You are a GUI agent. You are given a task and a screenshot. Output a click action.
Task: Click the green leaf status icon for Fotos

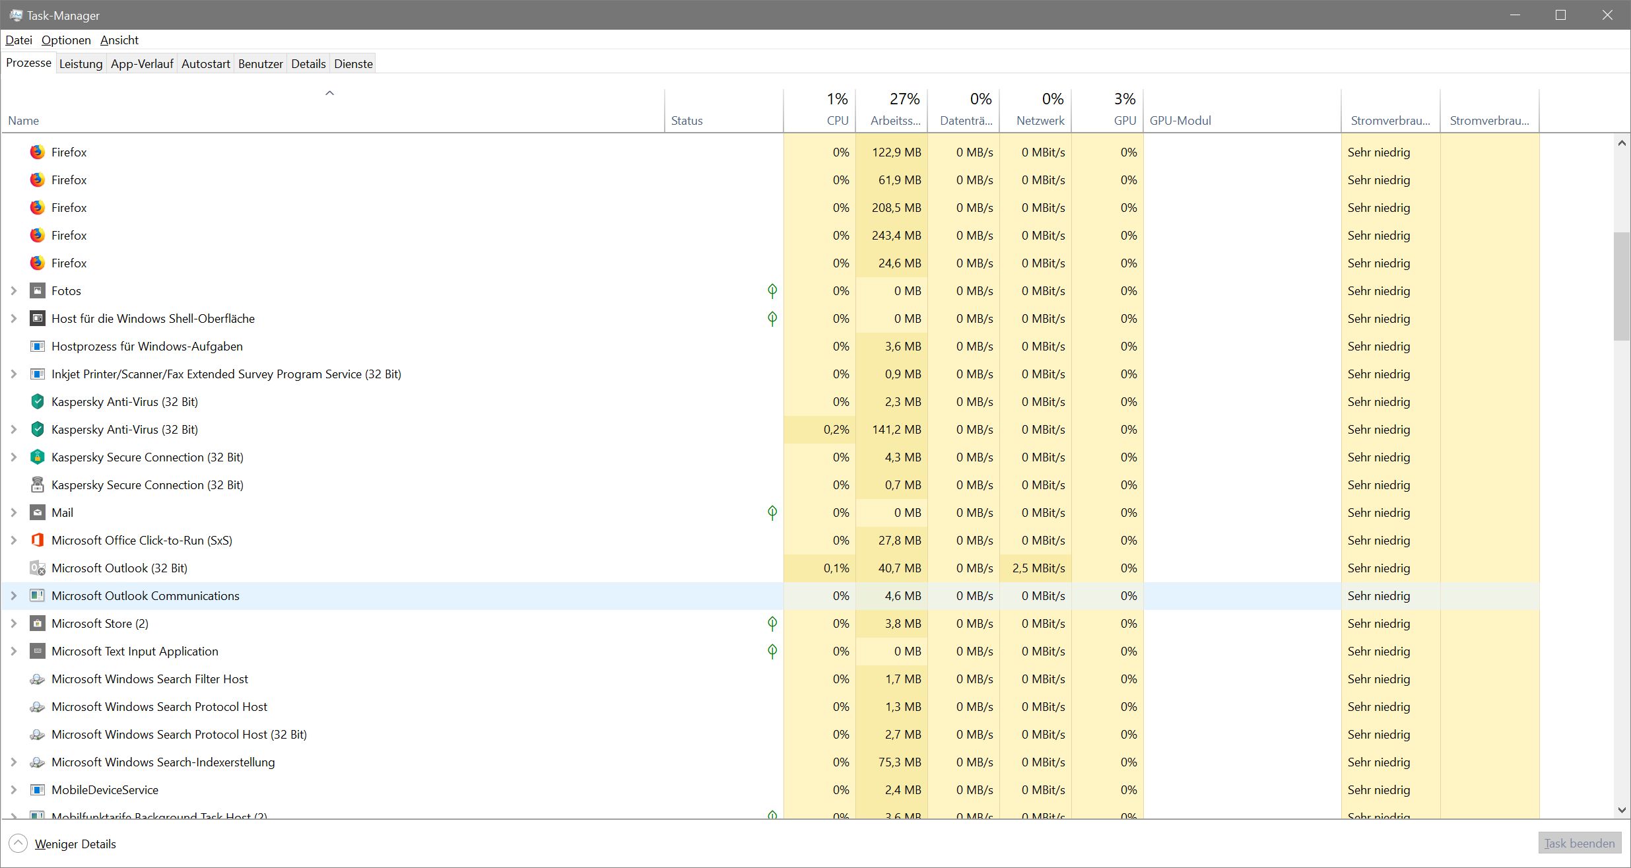coord(772,290)
